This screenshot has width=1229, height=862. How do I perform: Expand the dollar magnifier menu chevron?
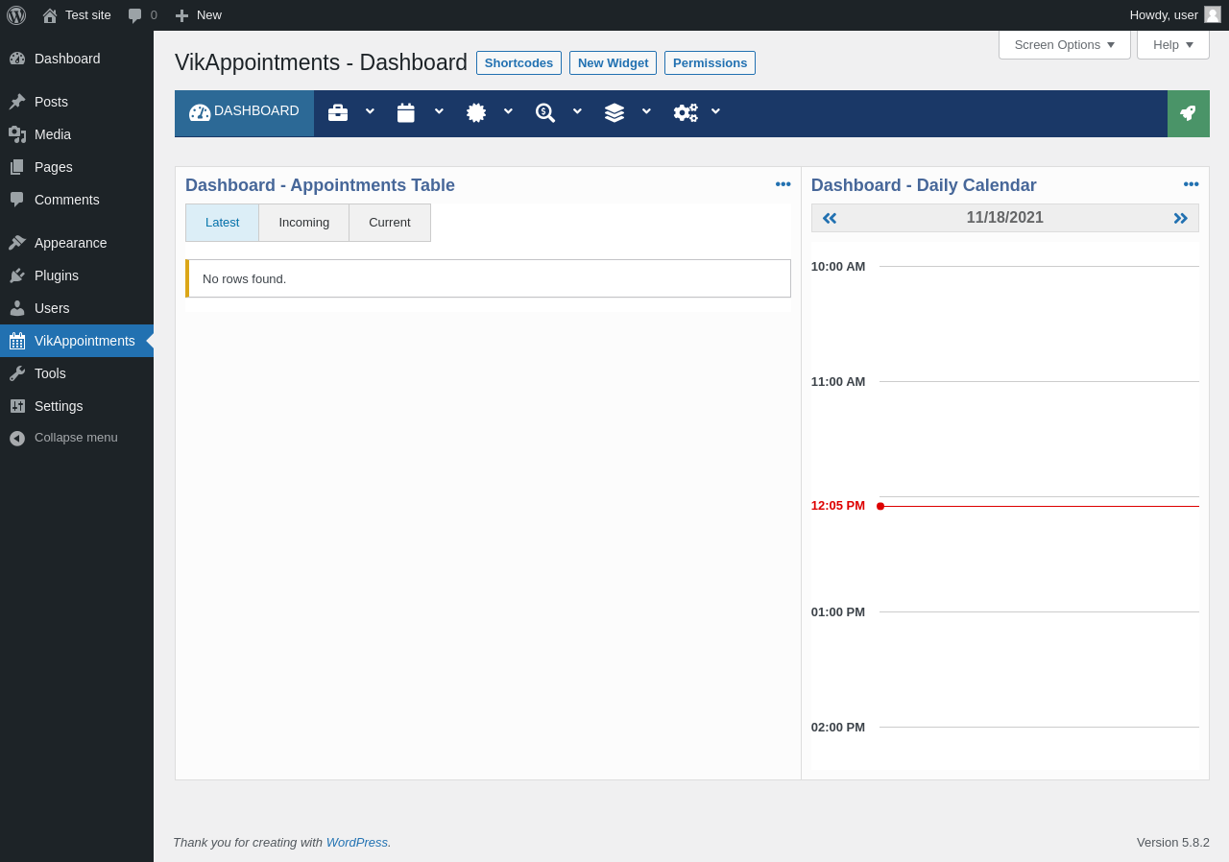click(x=577, y=111)
